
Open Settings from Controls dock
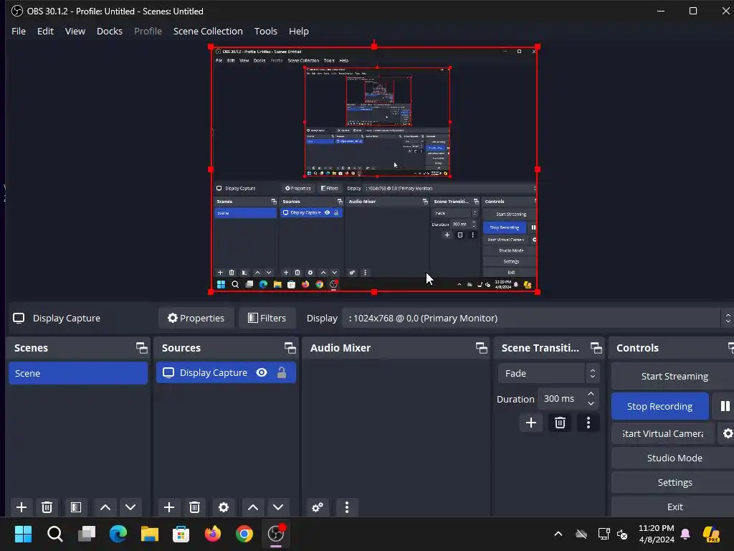click(674, 482)
